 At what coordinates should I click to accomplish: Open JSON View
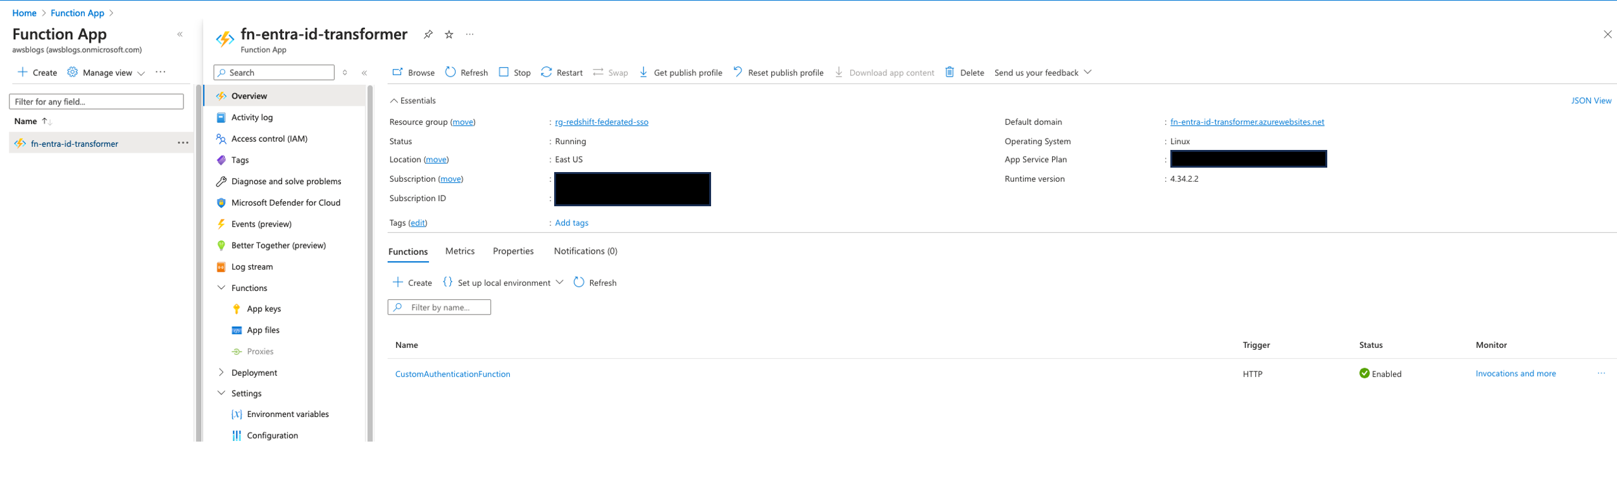point(1591,101)
